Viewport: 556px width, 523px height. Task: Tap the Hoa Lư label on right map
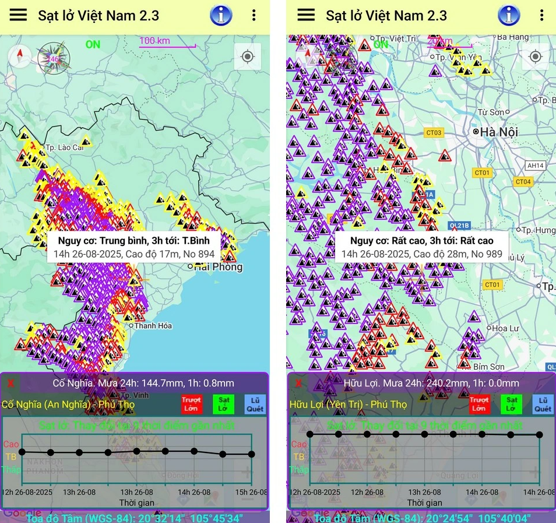[505, 328]
